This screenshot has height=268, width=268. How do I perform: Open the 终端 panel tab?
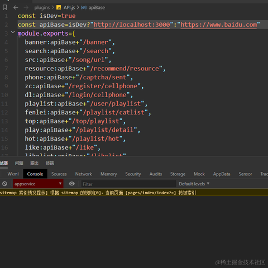50,163
